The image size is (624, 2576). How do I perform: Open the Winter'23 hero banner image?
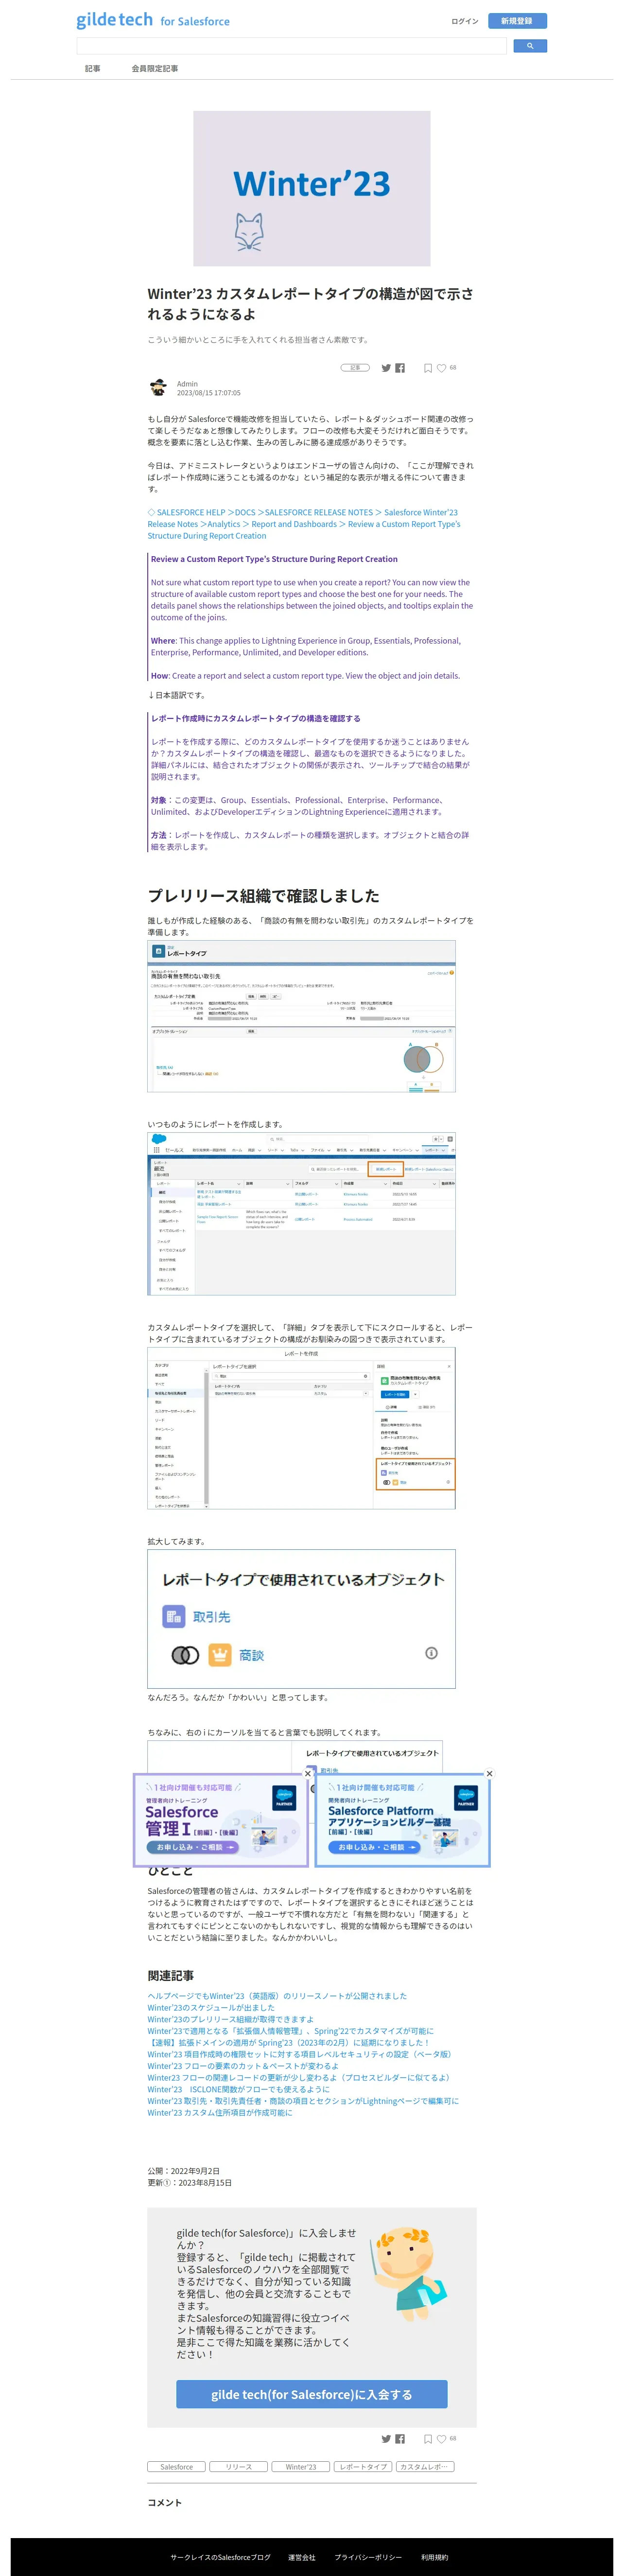point(312,188)
